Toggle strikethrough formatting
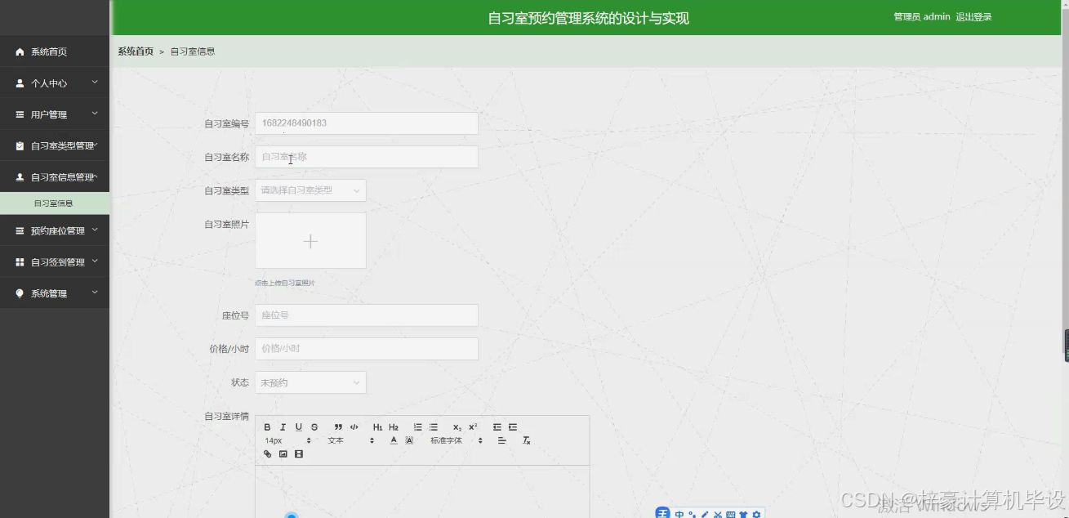The width and height of the screenshot is (1069, 518). (314, 426)
